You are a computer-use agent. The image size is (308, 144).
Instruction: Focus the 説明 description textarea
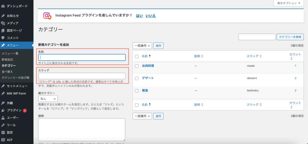(x=82, y=130)
